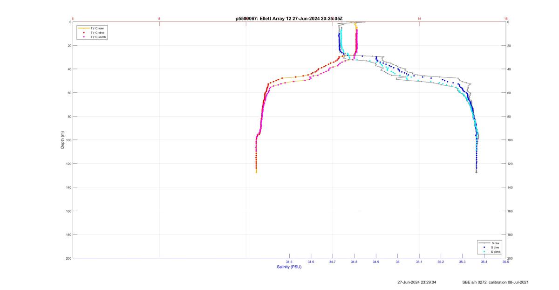The width and height of the screenshot is (559, 290).
Task: Click the red 14 temperature tick label
Action: (419, 19)
